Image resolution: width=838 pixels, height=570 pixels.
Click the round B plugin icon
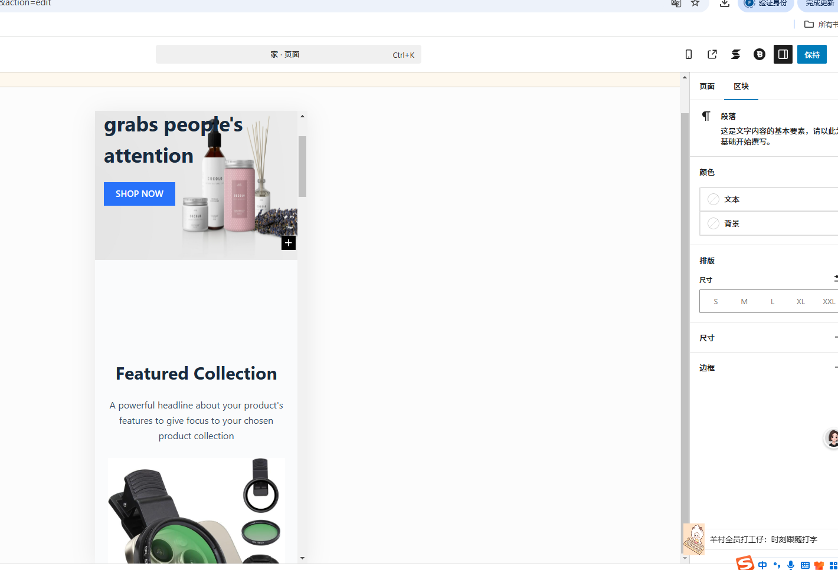click(x=760, y=54)
